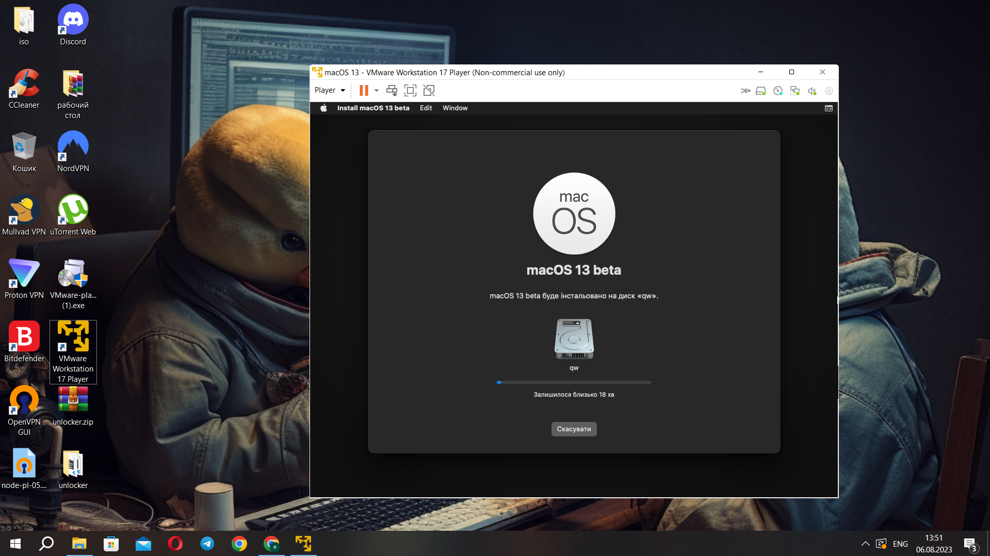Open the hard disk device icon in VMware toolbar
The width and height of the screenshot is (990, 556).
(x=761, y=91)
